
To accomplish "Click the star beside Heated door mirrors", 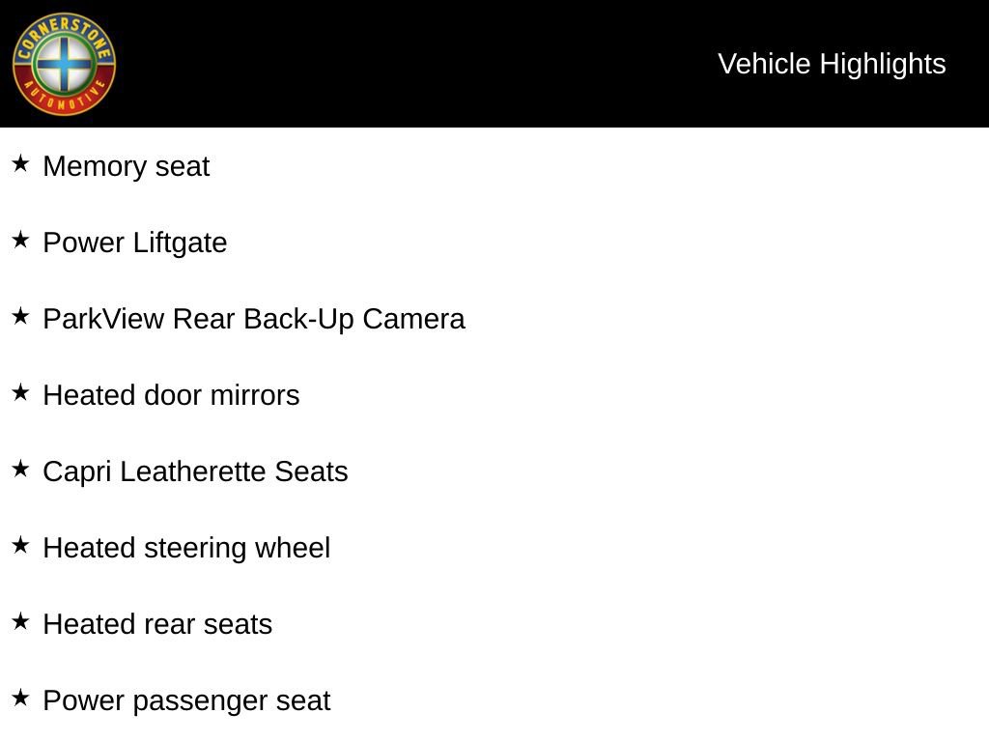I will pyautogui.click(x=20, y=393).
